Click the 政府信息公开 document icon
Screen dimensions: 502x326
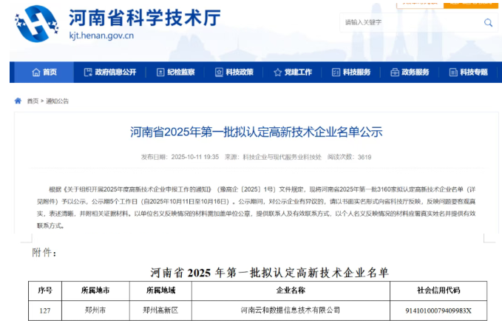point(87,72)
